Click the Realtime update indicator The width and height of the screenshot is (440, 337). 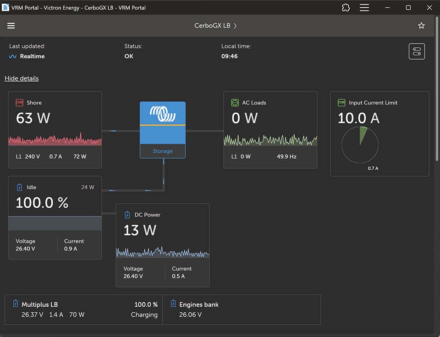pyautogui.click(x=27, y=56)
